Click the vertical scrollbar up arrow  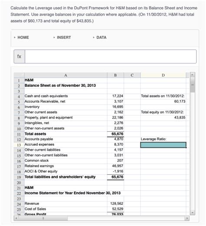tap(193, 75)
